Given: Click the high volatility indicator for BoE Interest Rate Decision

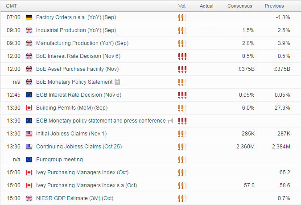Looking at the screenshot, I should point(182,56).
